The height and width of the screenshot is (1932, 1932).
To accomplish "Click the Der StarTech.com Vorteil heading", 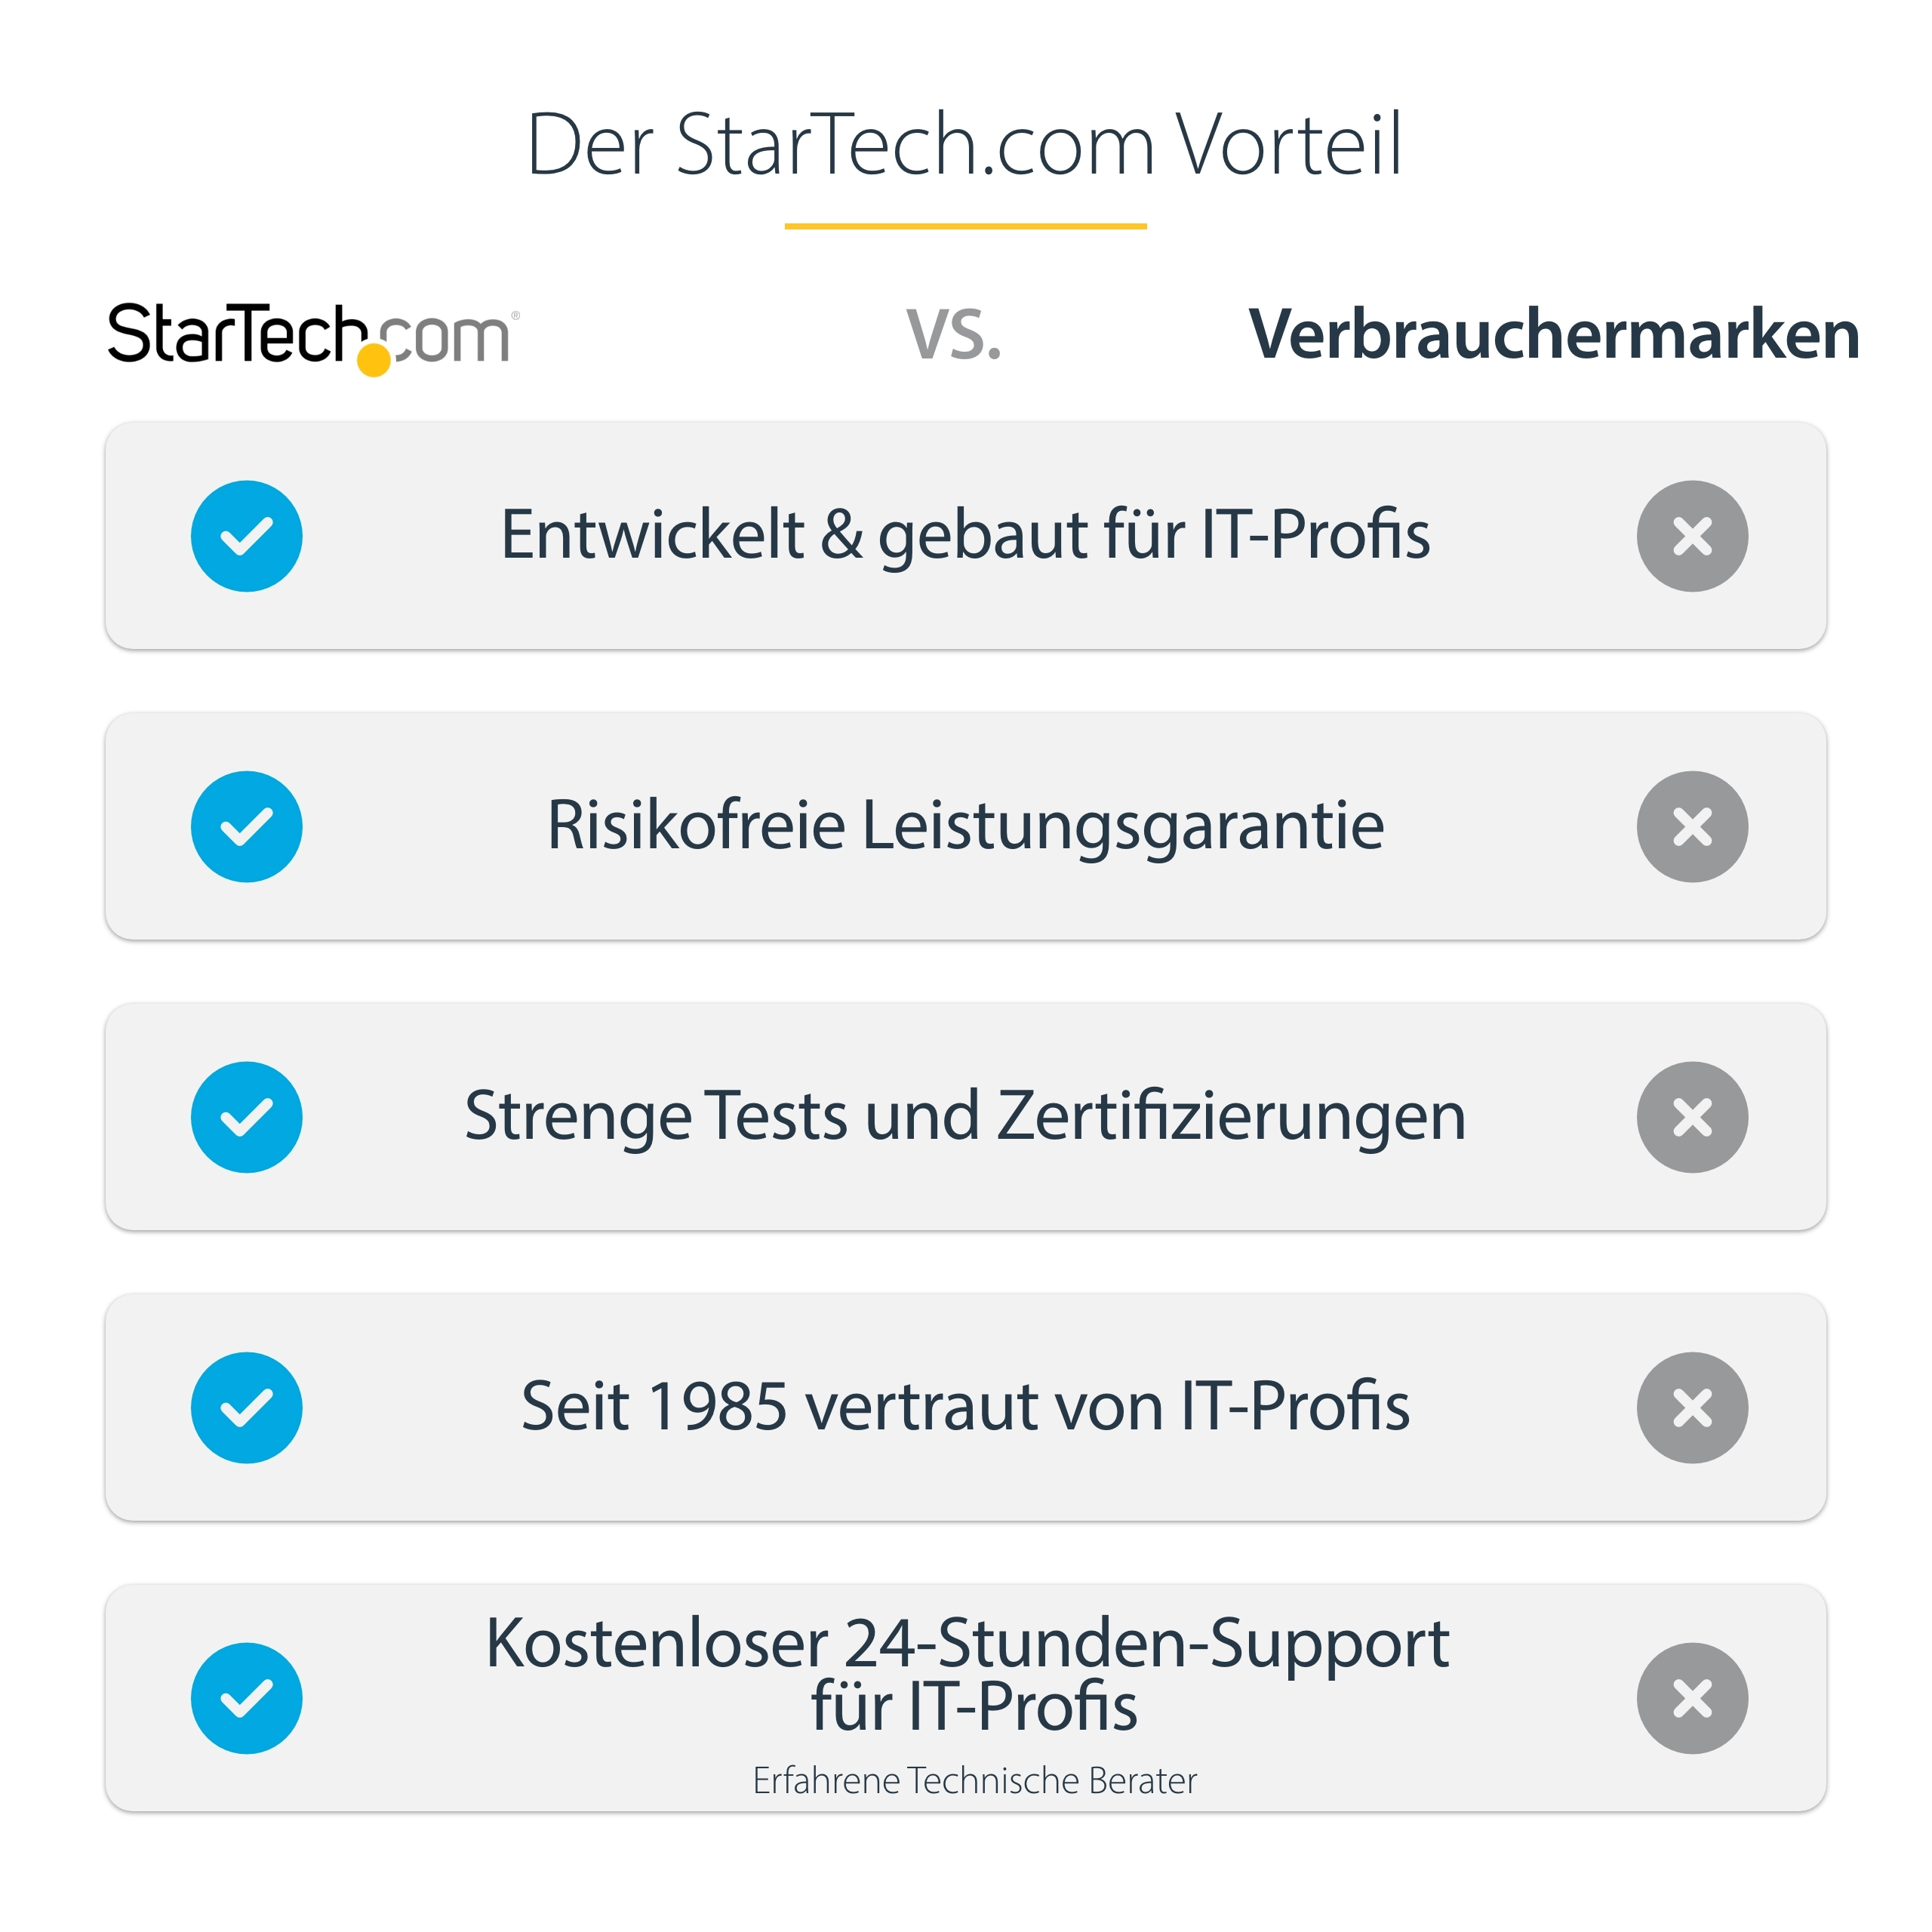I will coord(965,145).
